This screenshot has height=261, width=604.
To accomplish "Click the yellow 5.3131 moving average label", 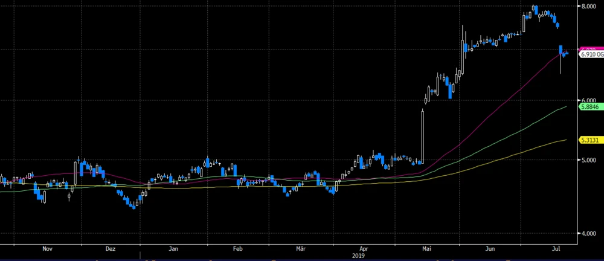I will tap(589, 140).
